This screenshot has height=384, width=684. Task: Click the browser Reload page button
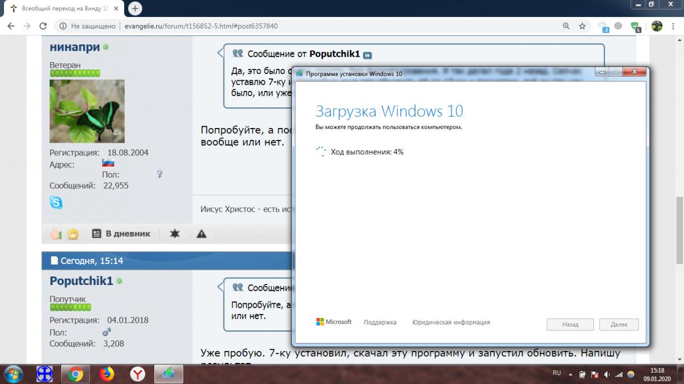click(x=43, y=26)
